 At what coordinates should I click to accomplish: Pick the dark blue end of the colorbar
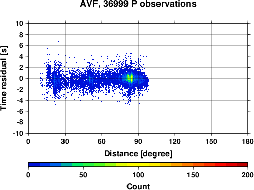[x=34, y=165]
